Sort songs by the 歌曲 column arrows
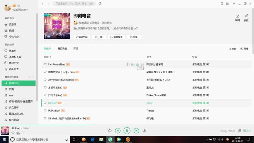Viewport: 254px width, 143px height. (50, 57)
